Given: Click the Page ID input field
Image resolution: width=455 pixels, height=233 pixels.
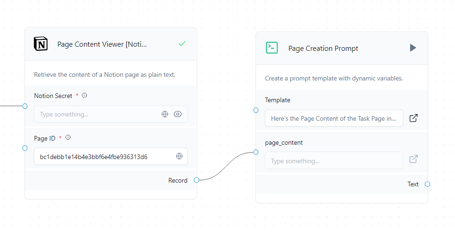Looking at the screenshot, I should click(104, 156).
